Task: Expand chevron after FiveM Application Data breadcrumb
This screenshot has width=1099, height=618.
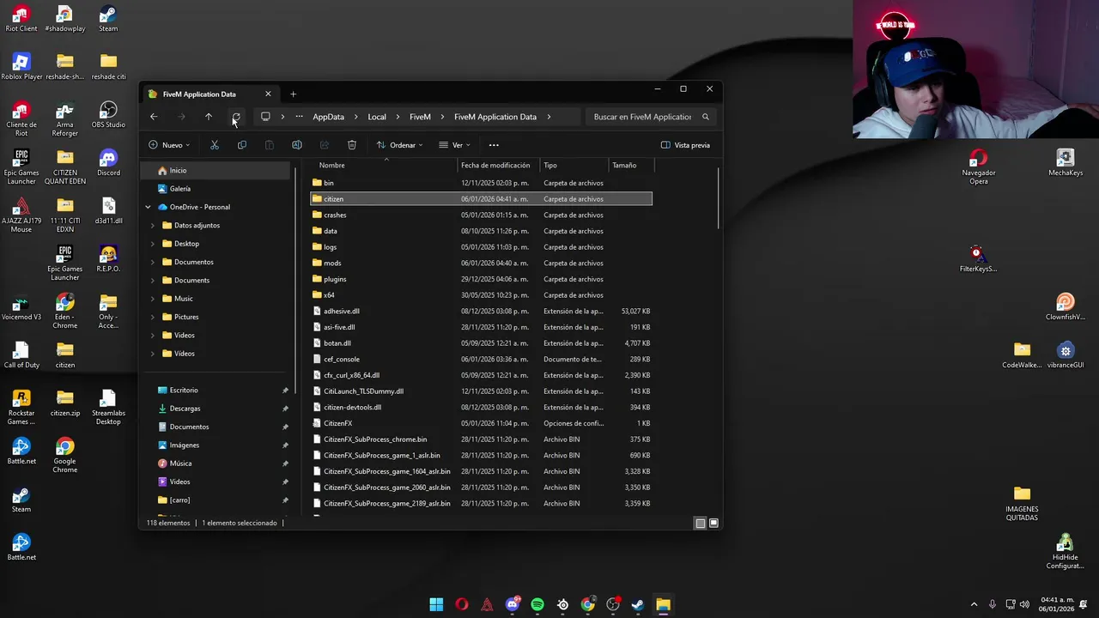Action: click(x=549, y=117)
